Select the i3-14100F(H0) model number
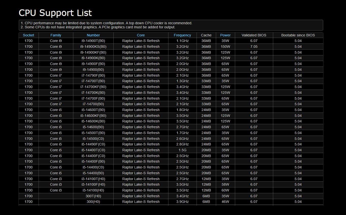 [93, 184]
